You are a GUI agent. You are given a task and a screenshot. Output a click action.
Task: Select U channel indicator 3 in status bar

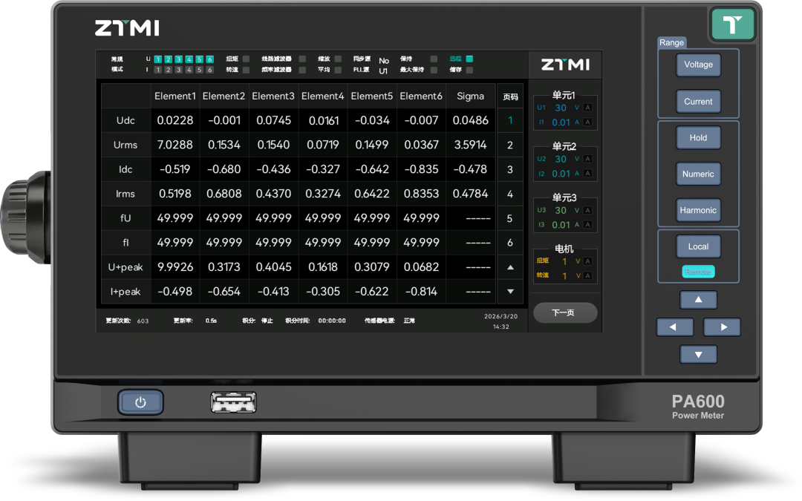click(178, 59)
